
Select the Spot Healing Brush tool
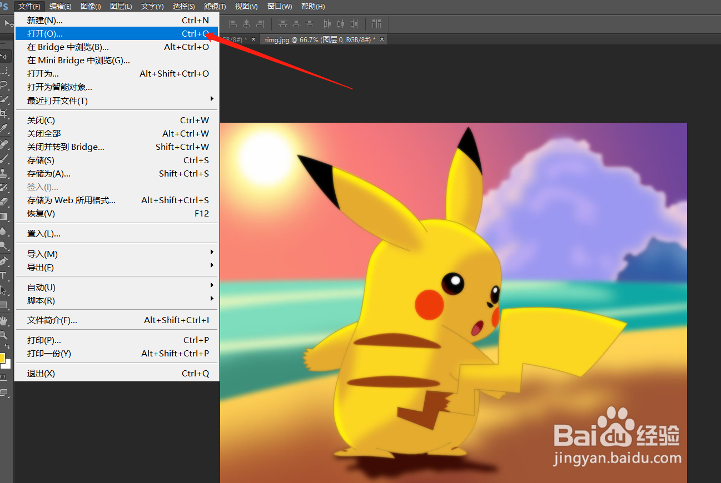5,145
